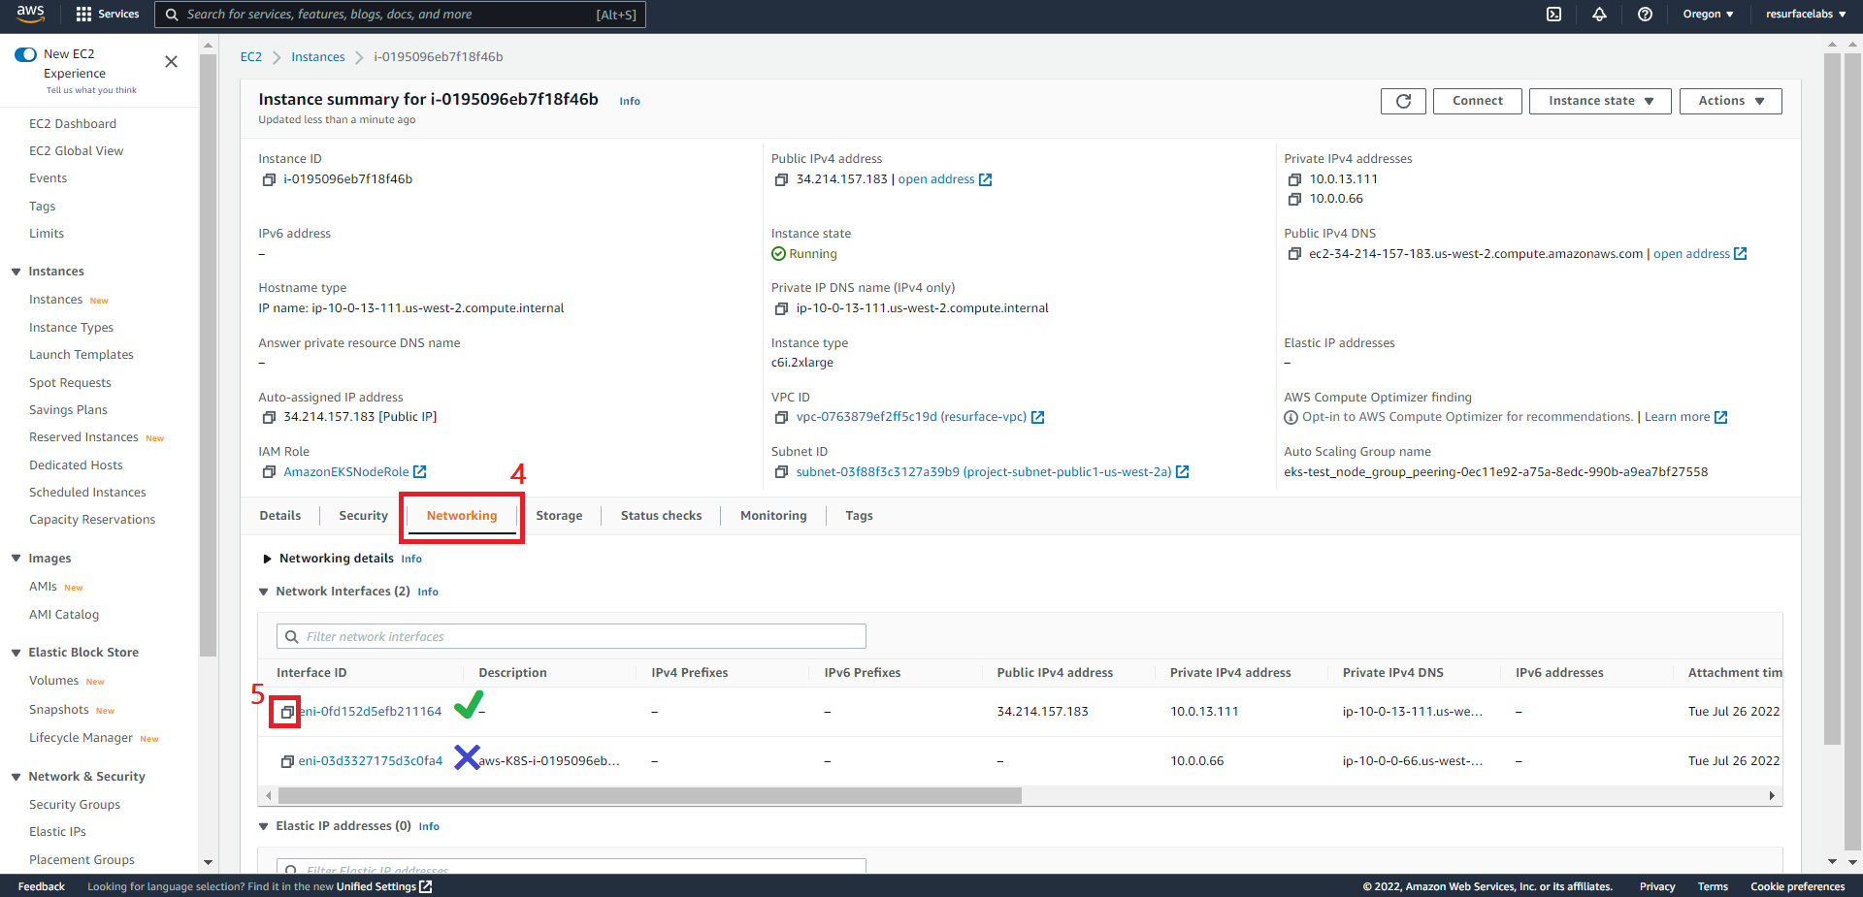
Task: Open the Compute Optimizer info icon
Action: [1291, 417]
